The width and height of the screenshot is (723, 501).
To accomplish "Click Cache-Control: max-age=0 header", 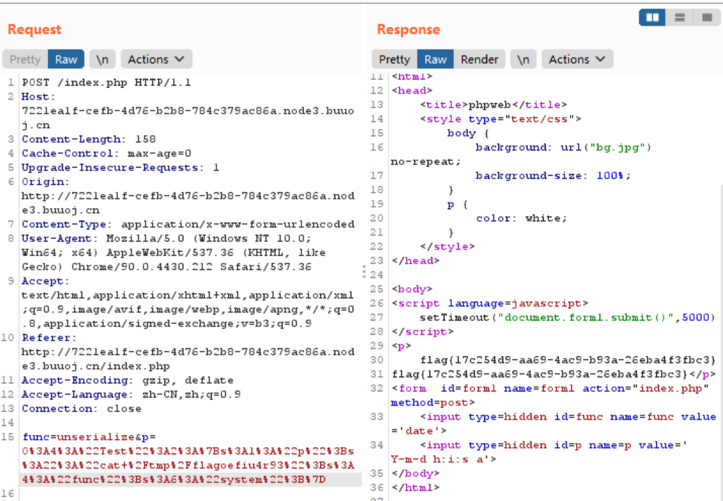I will [106, 153].
